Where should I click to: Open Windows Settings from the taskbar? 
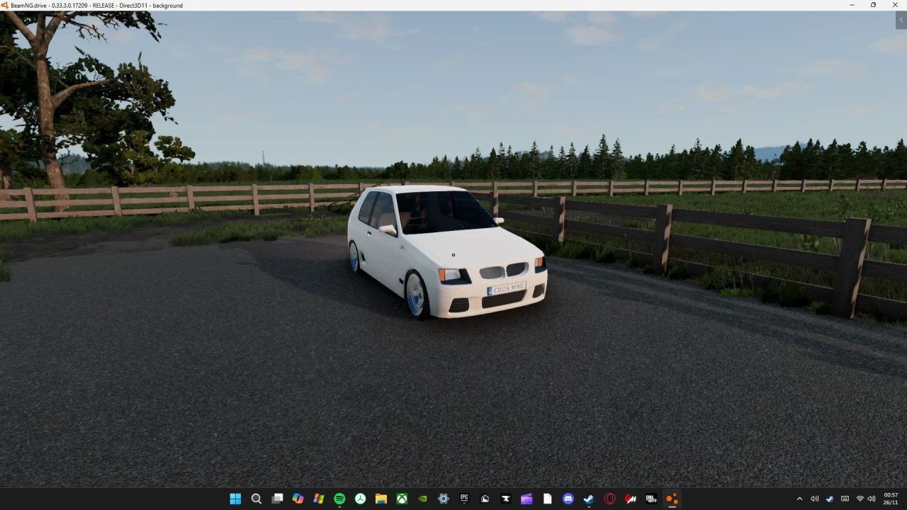pyautogui.click(x=443, y=499)
